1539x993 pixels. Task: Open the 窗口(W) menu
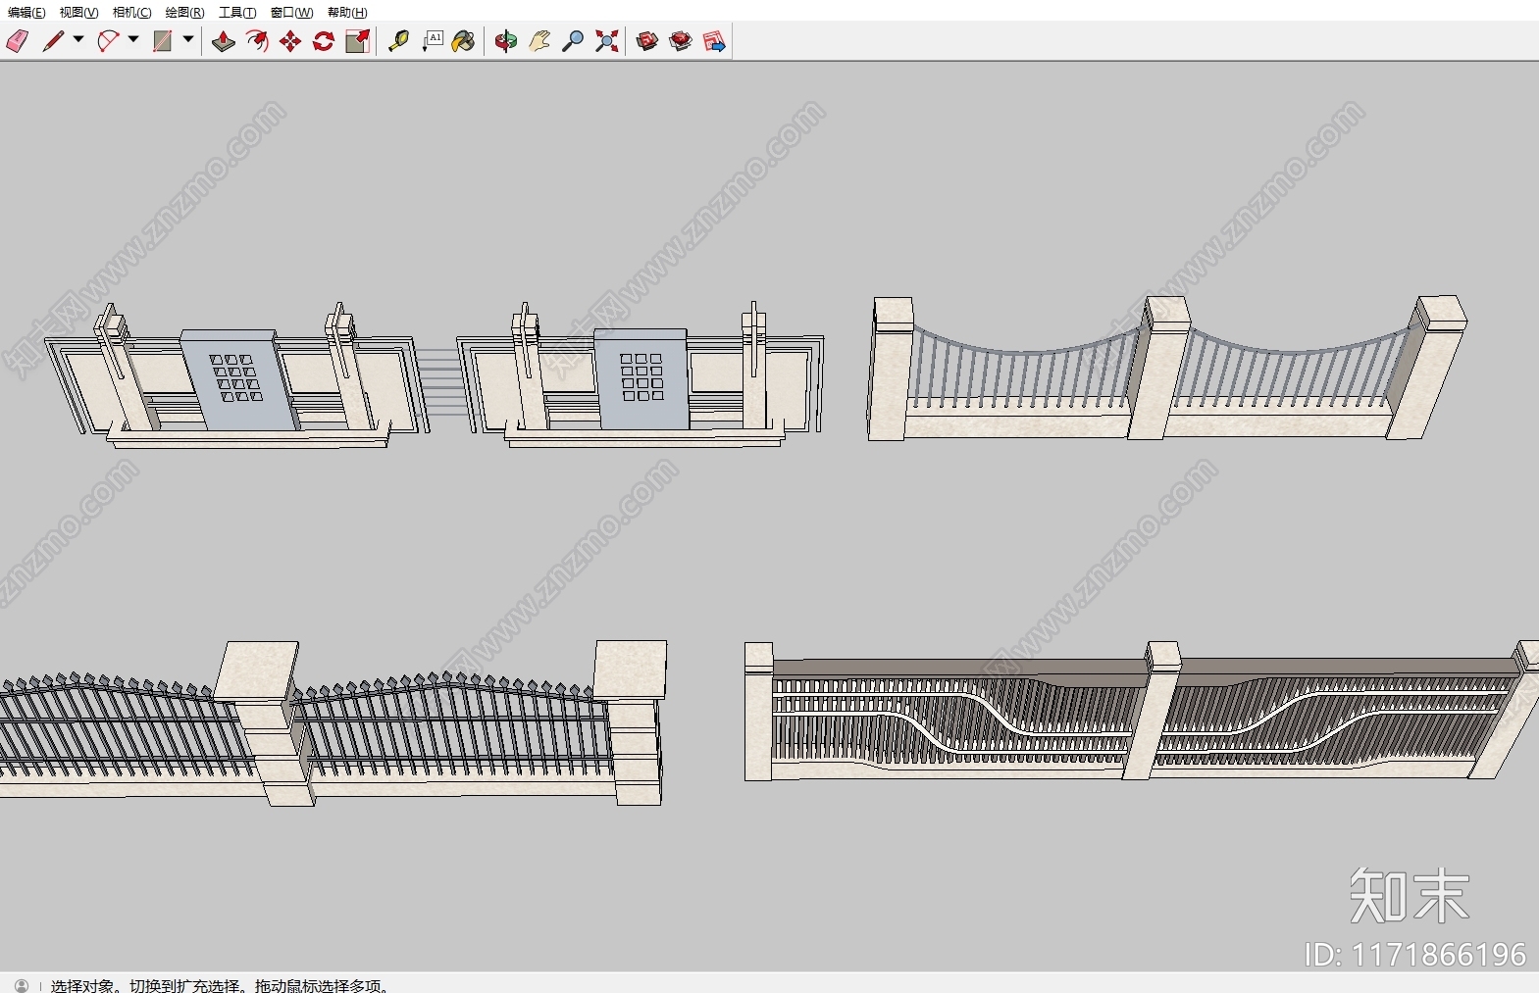(291, 13)
